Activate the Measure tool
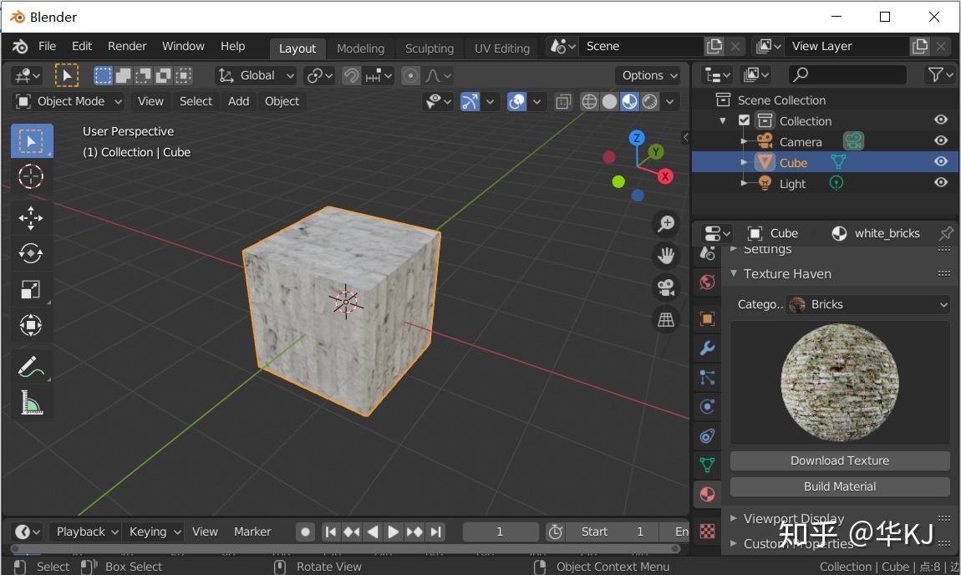 [x=31, y=403]
